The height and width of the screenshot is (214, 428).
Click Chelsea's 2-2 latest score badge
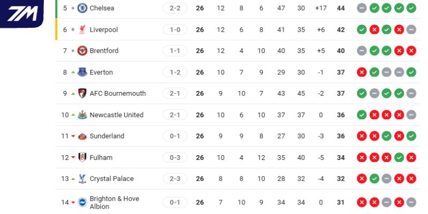point(175,8)
